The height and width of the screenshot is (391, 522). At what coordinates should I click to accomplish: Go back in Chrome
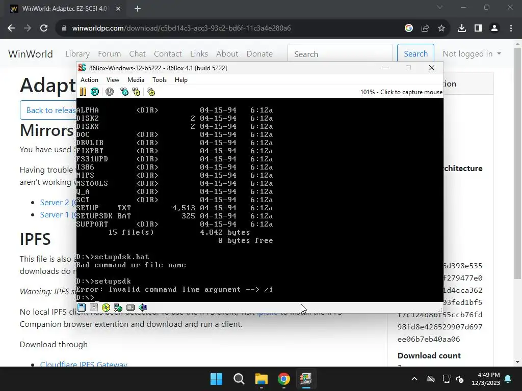[x=11, y=29]
